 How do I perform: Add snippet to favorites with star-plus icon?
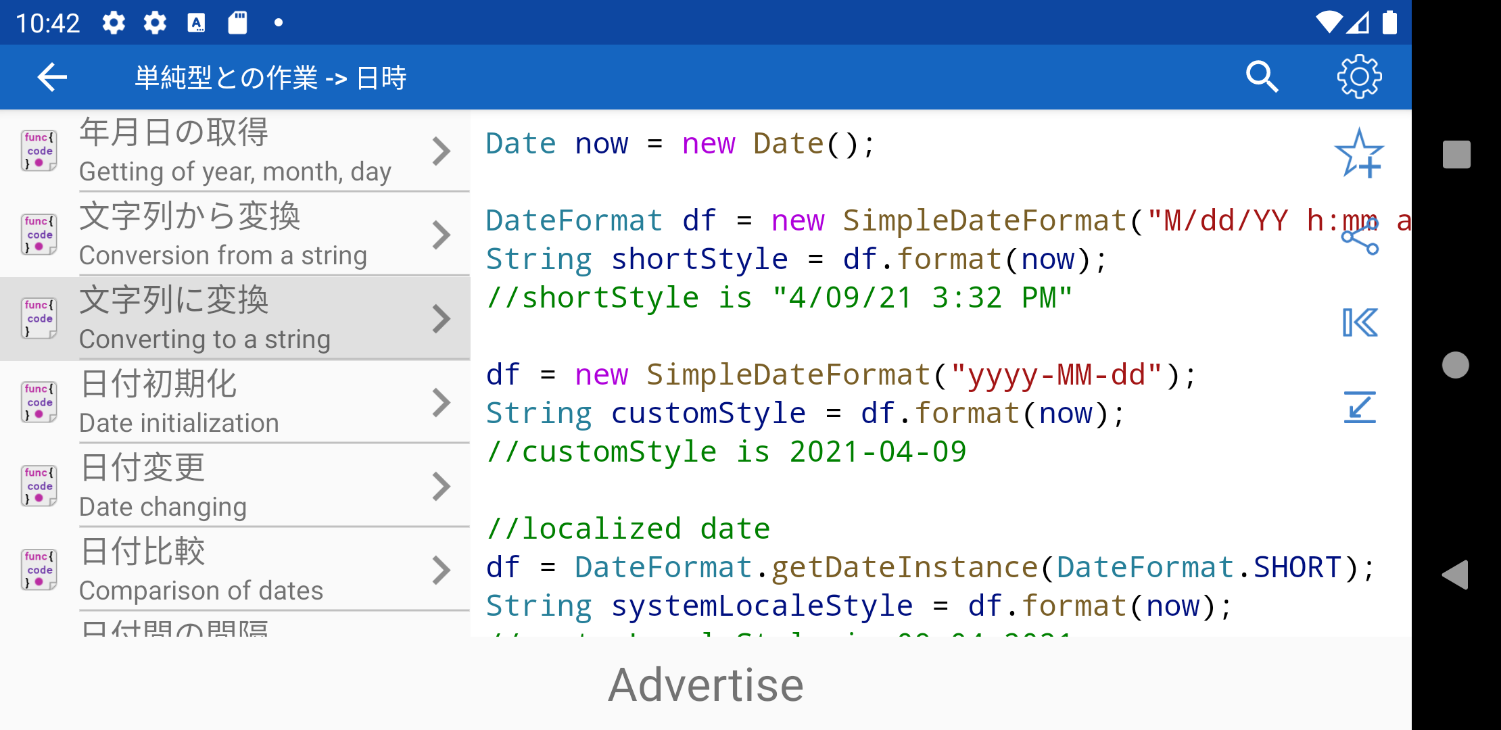click(1359, 153)
